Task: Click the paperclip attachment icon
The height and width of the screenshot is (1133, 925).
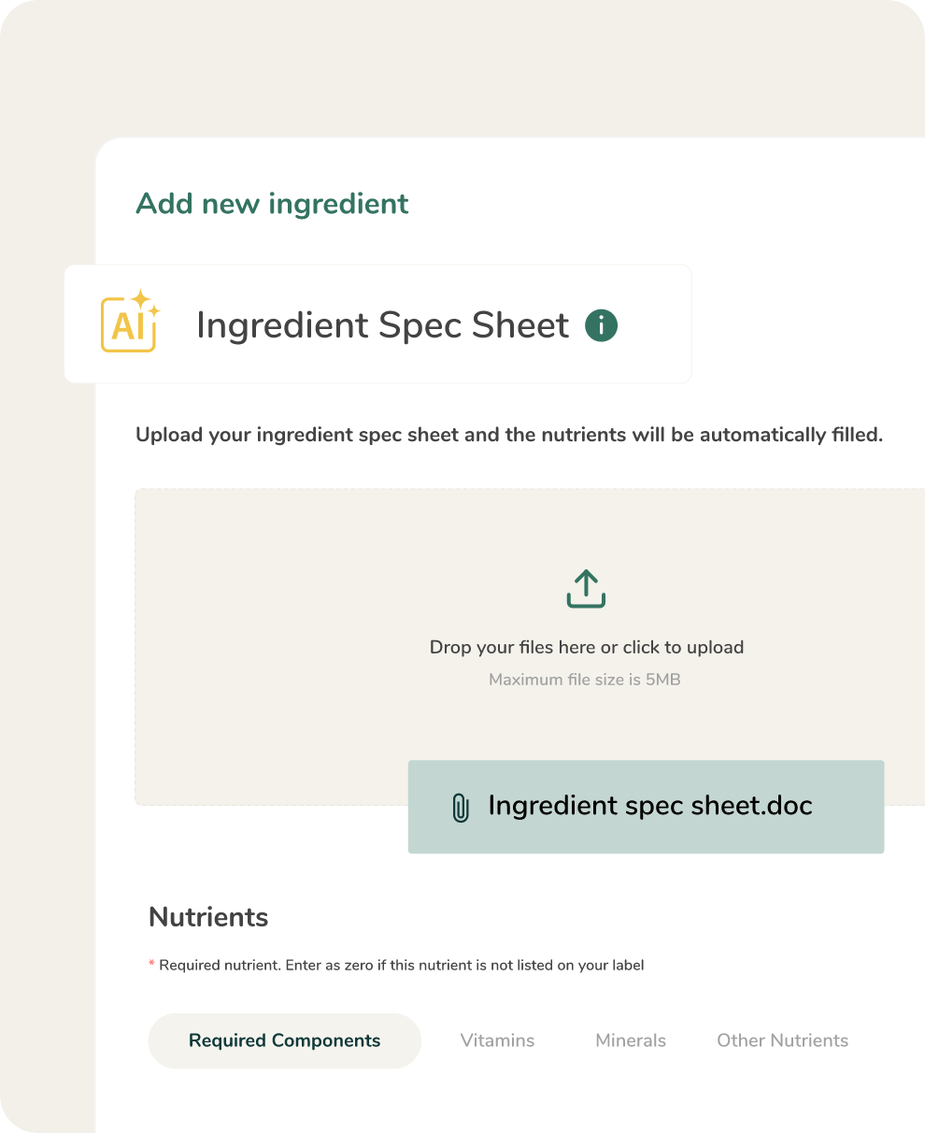Action: (460, 807)
